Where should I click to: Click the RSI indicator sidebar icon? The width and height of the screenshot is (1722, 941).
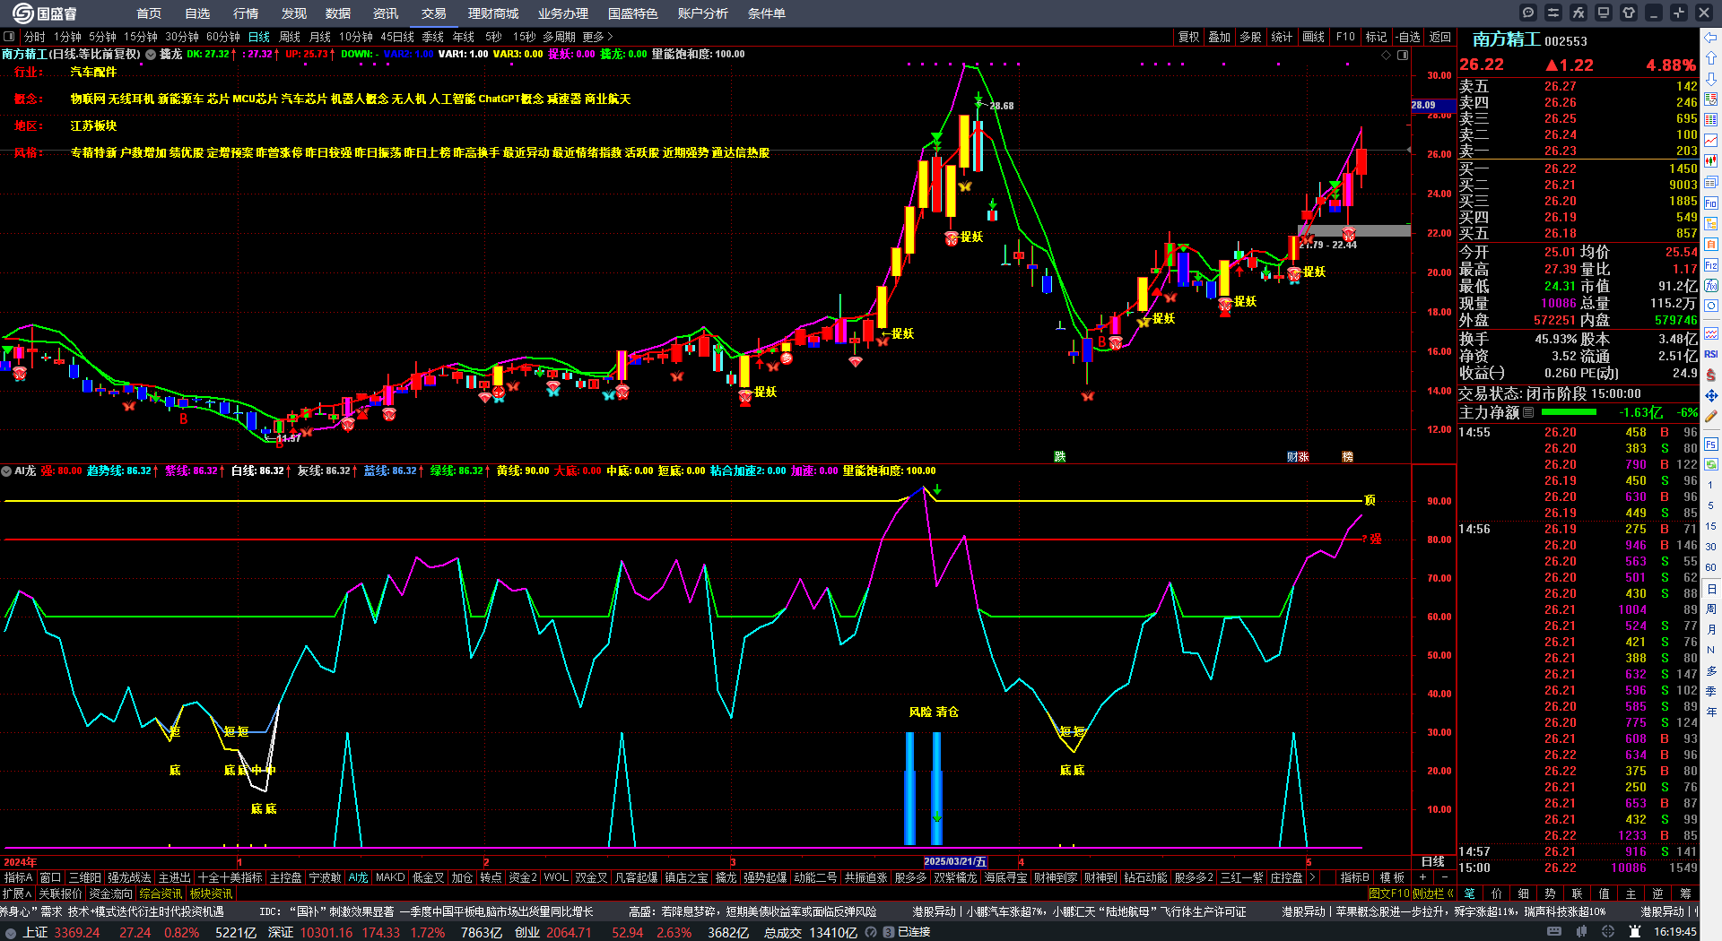(x=1711, y=354)
